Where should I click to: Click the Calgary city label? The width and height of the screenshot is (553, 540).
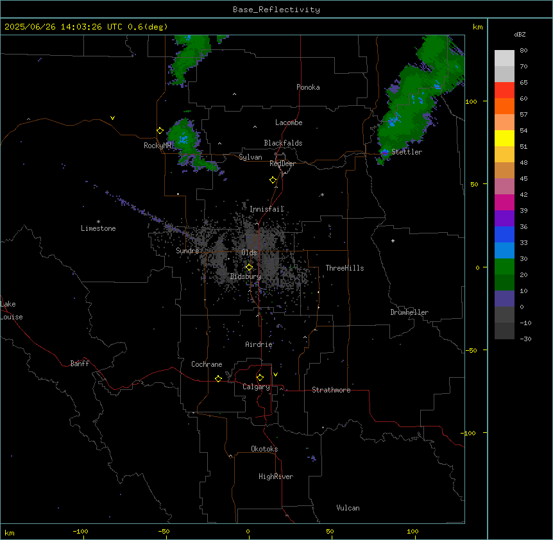pyautogui.click(x=256, y=387)
